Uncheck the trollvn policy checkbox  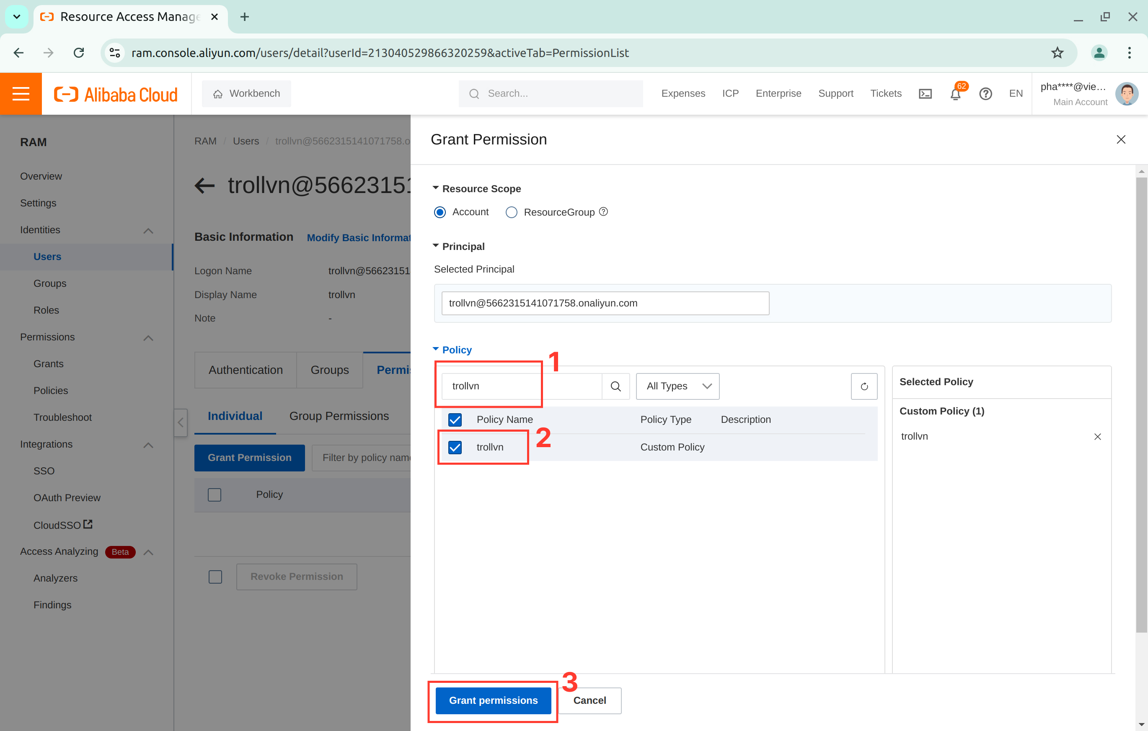(x=455, y=448)
